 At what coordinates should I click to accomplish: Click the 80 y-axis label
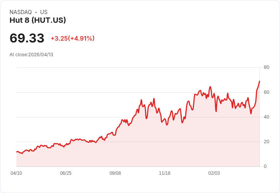pyautogui.click(x=266, y=67)
